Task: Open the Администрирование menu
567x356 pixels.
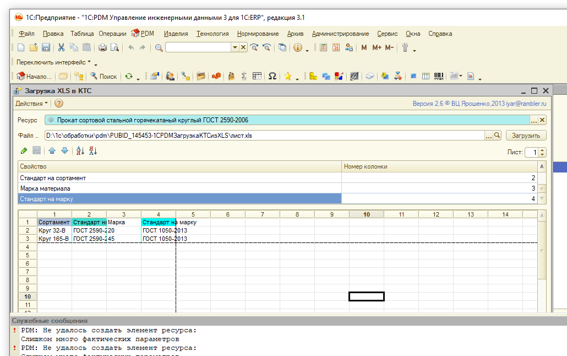Action: 340,34
